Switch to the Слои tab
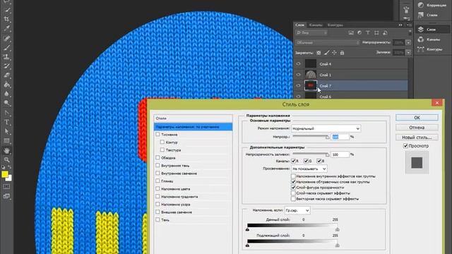The height and width of the screenshot is (254, 452). coord(299,25)
